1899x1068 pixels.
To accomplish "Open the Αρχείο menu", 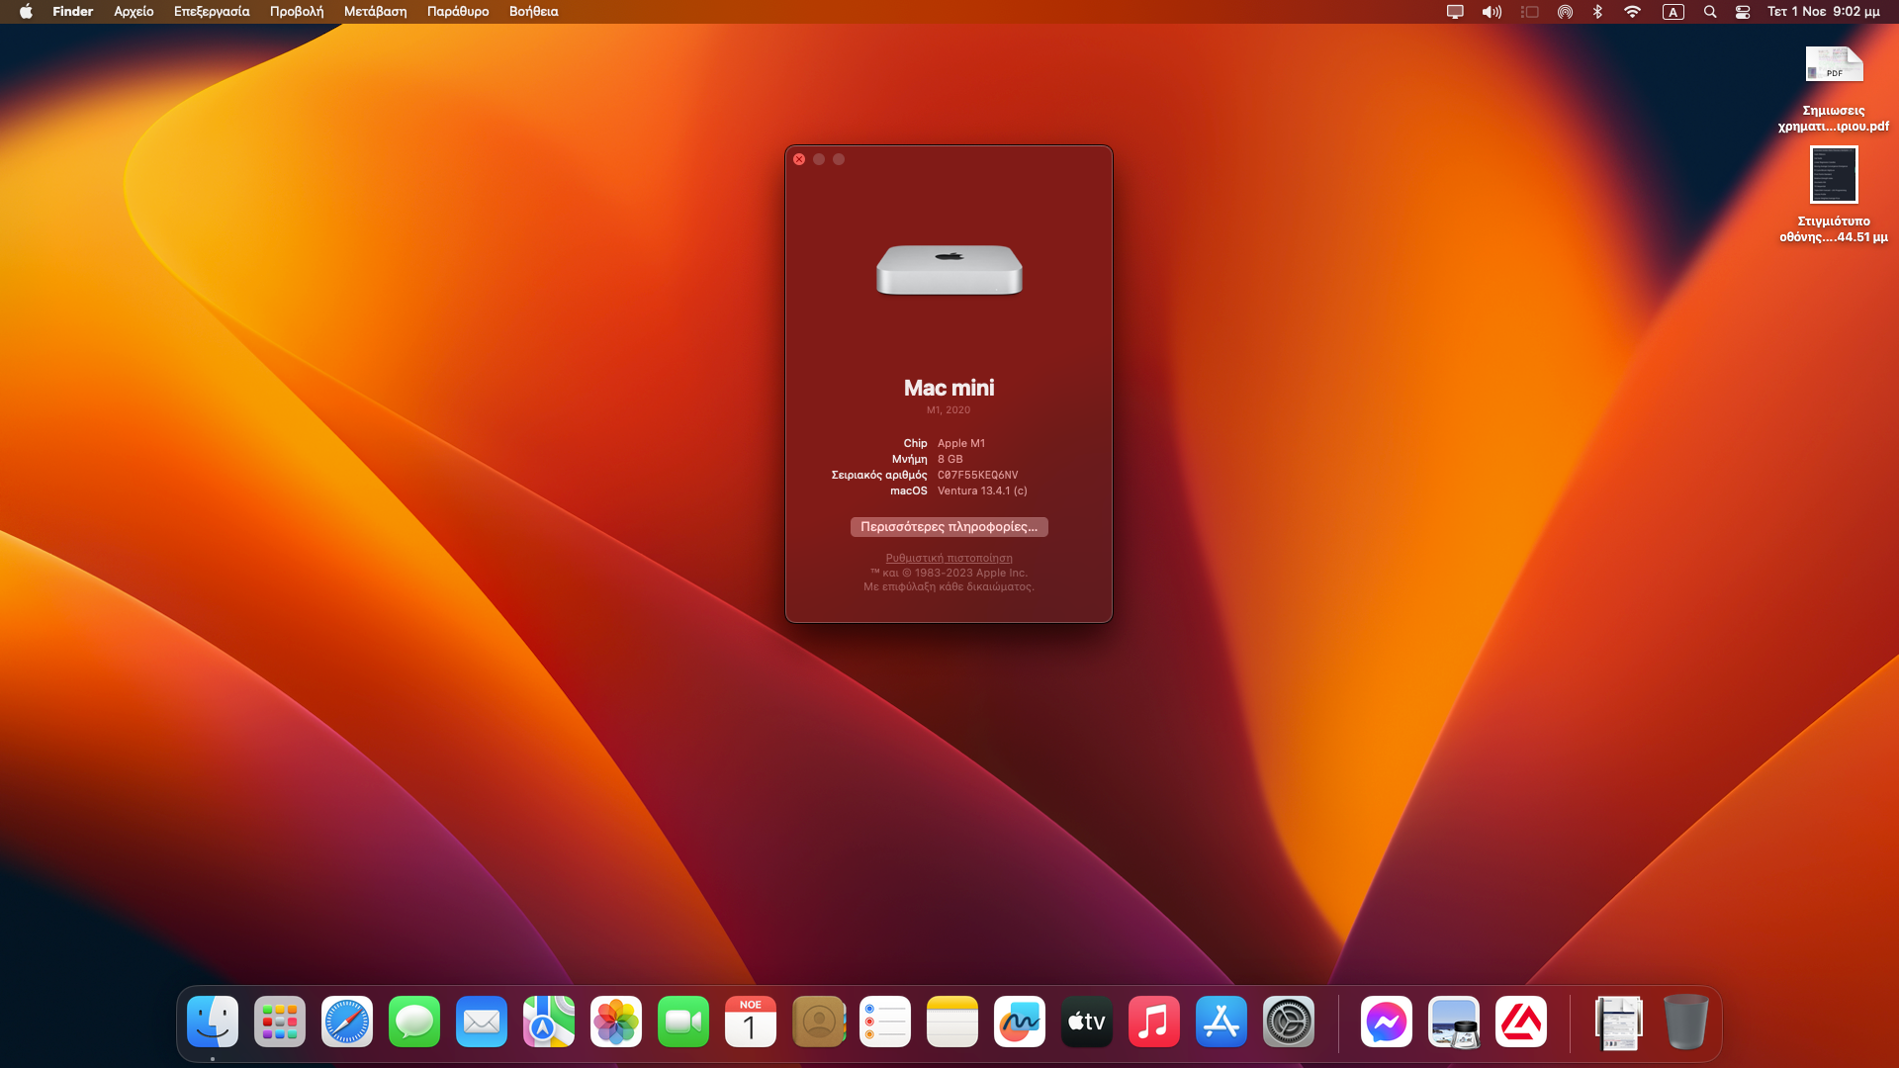I will pos(134,12).
